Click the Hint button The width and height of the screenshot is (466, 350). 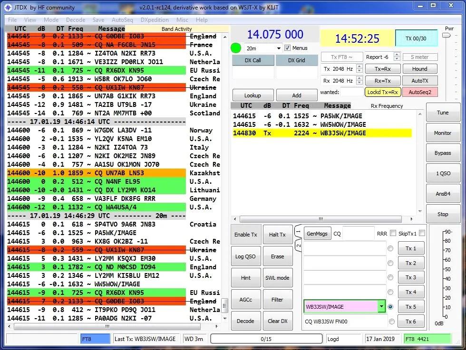coord(246,278)
